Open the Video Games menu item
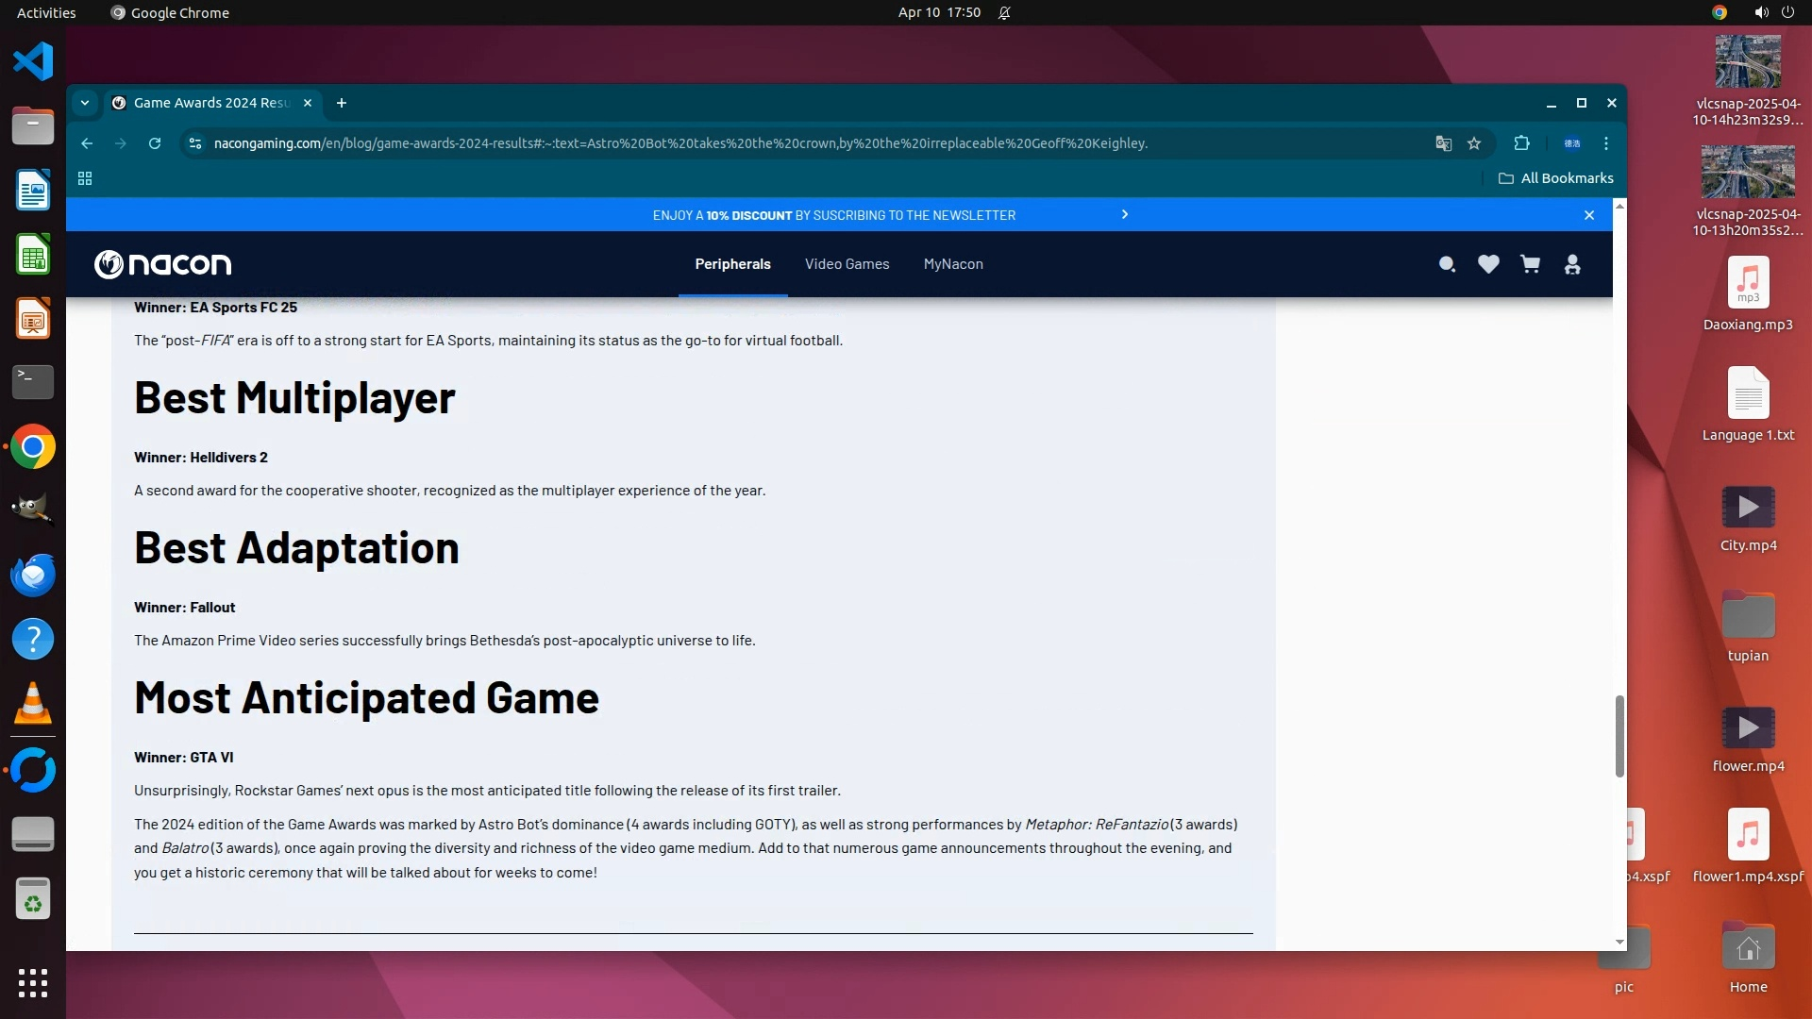Screen dimensions: 1812x1019 (847, 264)
